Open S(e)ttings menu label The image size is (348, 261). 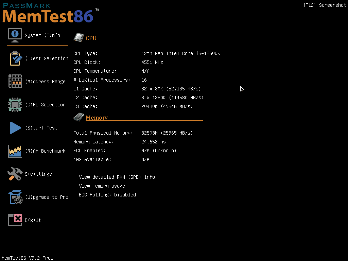[x=38, y=174]
